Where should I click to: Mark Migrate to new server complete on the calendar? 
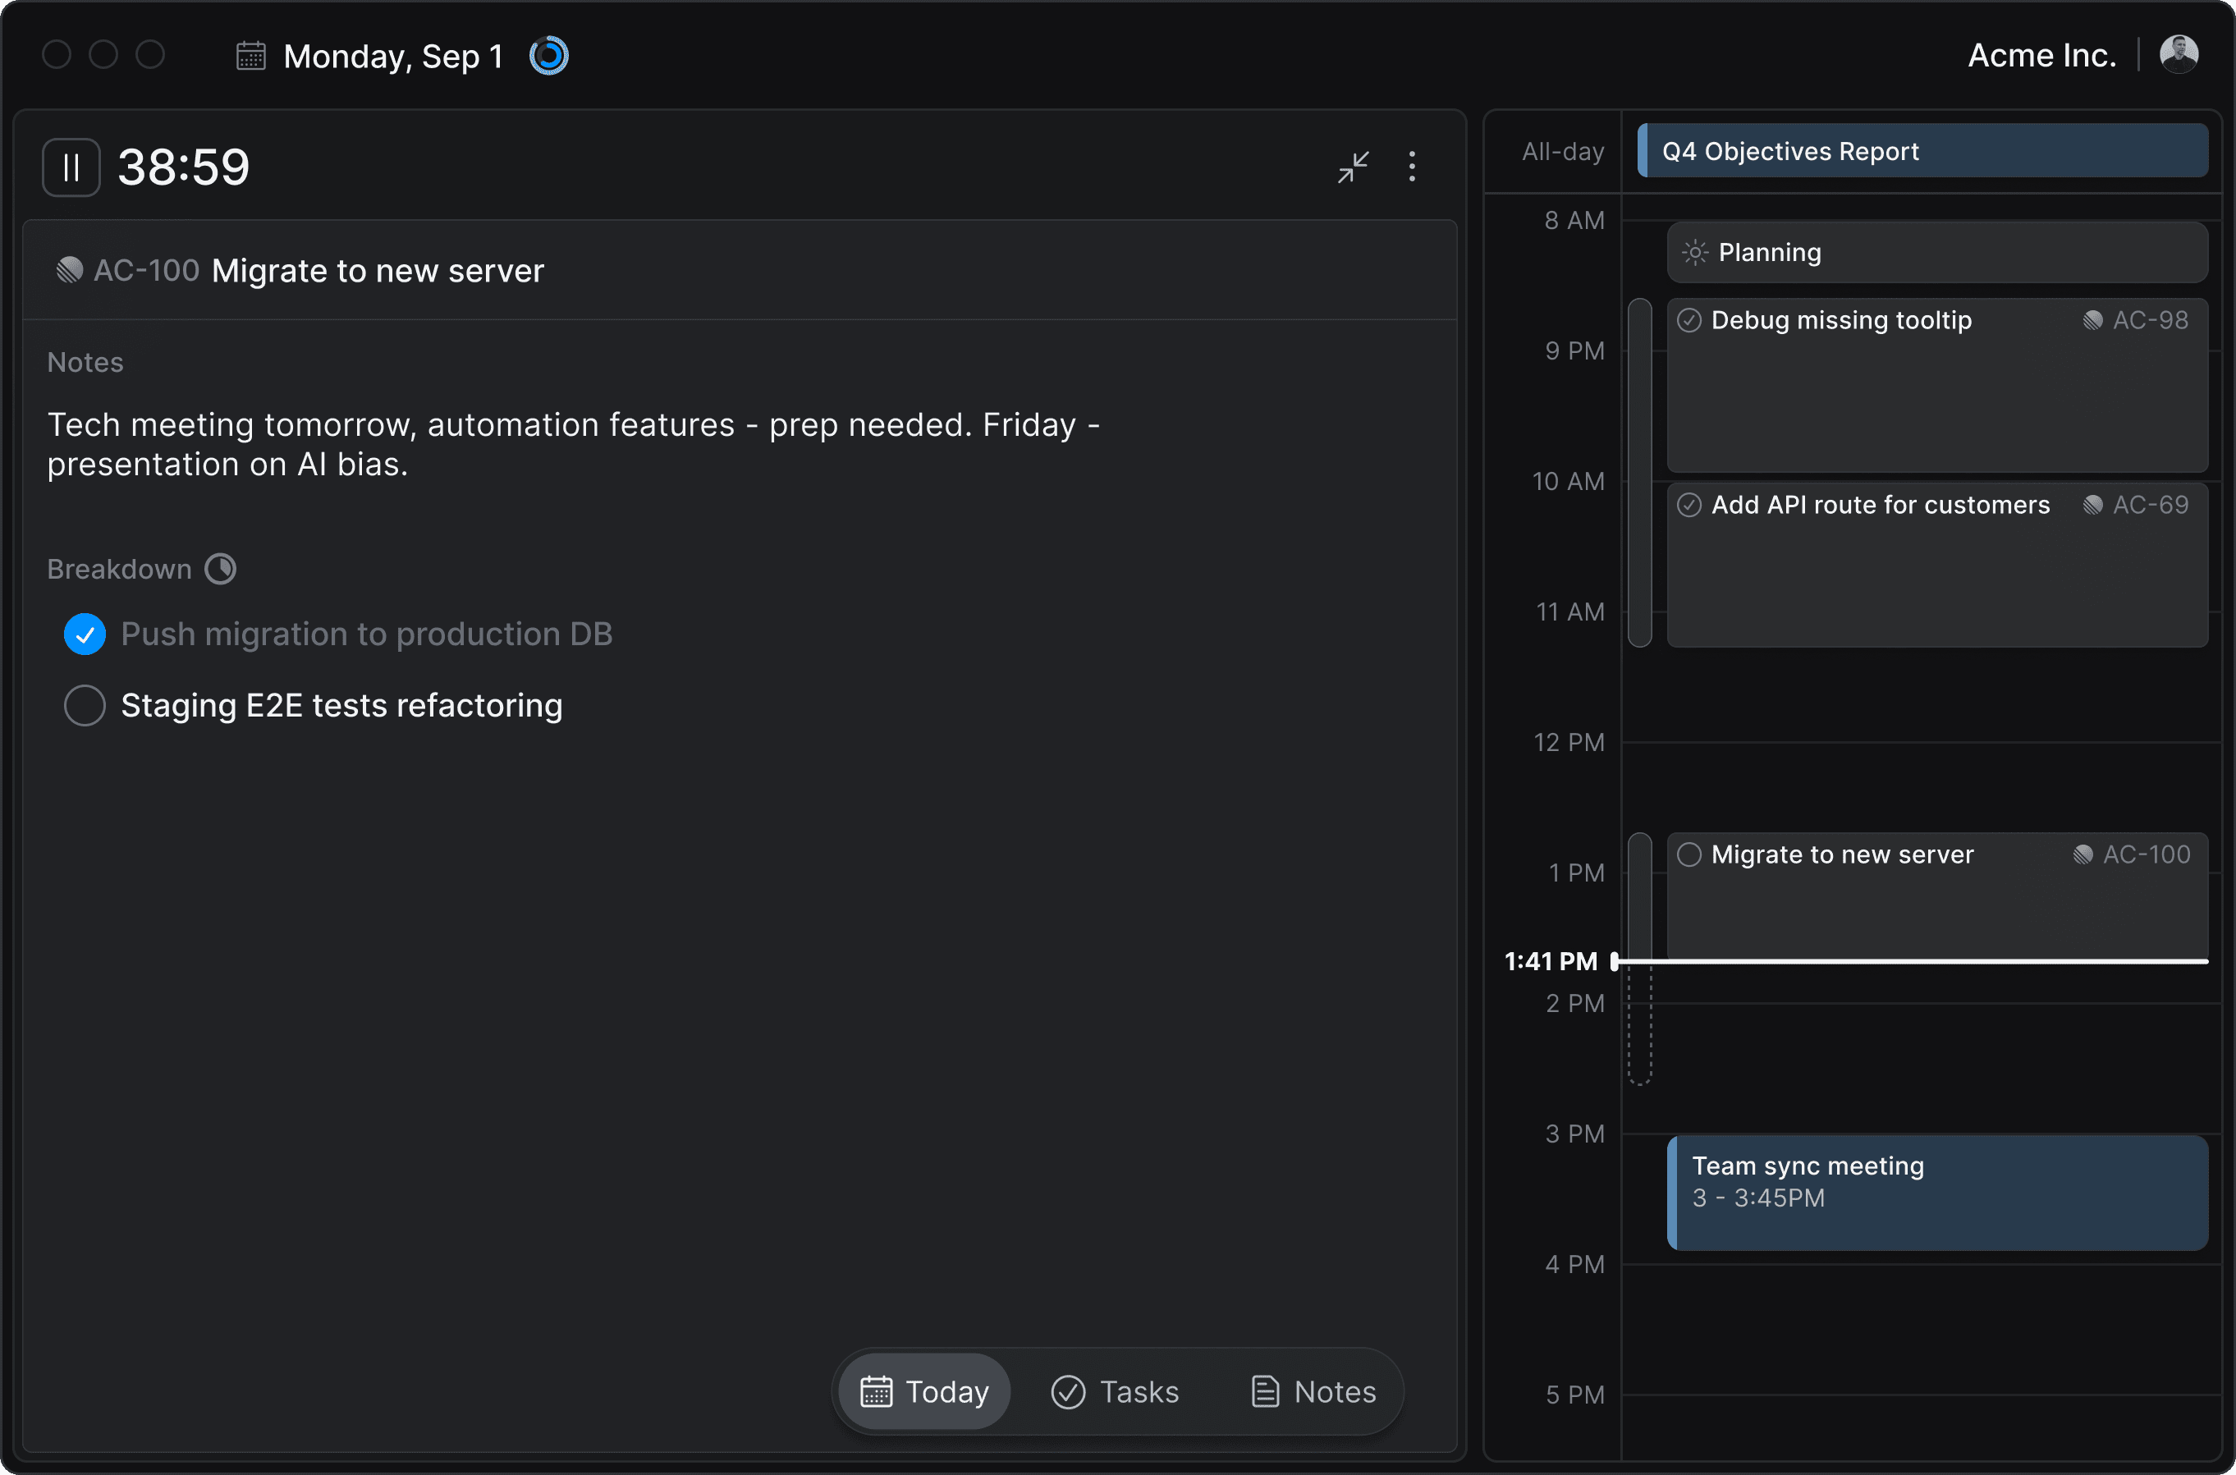click(x=1688, y=854)
